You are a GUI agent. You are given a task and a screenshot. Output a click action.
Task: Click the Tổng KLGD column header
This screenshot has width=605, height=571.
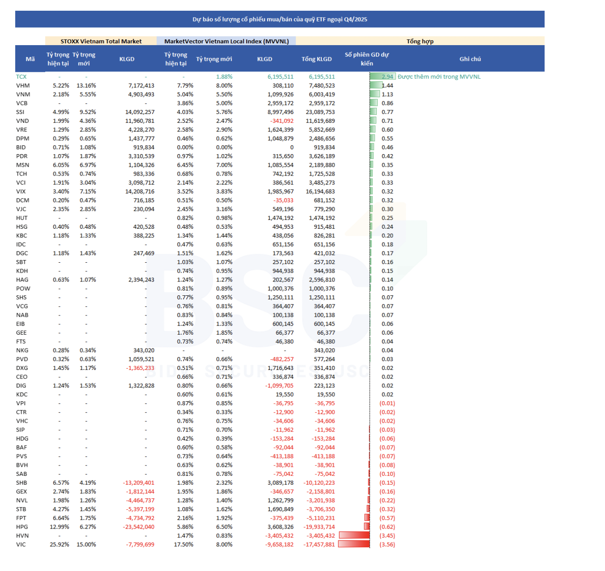click(316, 59)
